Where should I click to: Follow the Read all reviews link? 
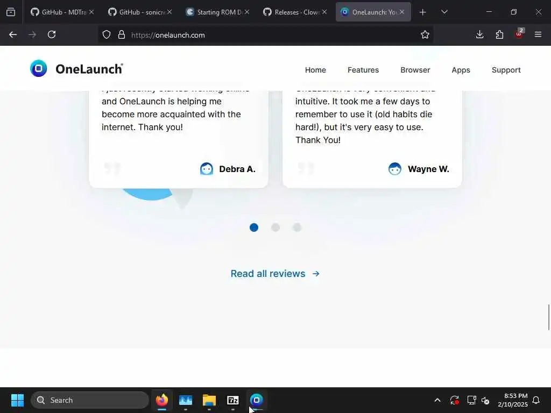point(275,274)
